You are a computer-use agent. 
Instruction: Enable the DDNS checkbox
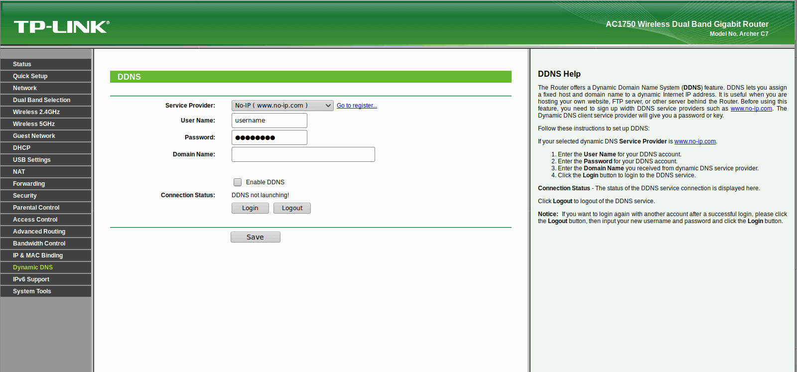pyautogui.click(x=238, y=182)
